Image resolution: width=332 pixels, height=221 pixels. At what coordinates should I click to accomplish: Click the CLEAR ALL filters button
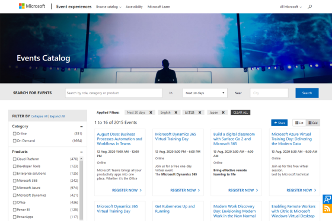click(240, 113)
